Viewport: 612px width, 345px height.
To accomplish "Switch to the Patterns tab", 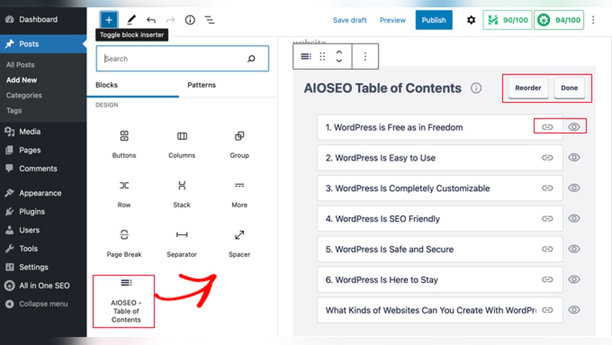I will [x=201, y=85].
